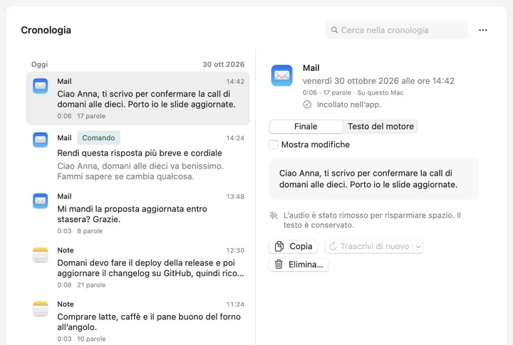This screenshot has width=513, height=345.
Task: Click the '30 ott 2026' date label
Action: [224, 64]
